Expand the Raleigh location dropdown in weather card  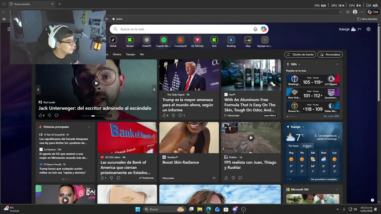pyautogui.click(x=303, y=127)
